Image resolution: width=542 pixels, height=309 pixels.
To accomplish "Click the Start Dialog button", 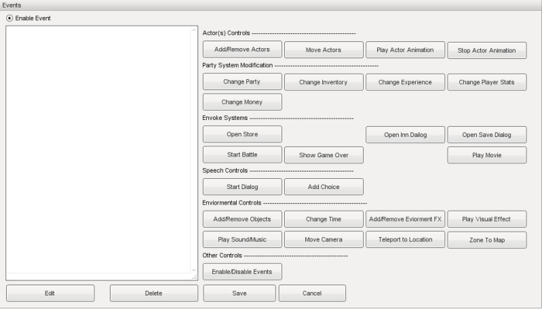I will 242,186.
